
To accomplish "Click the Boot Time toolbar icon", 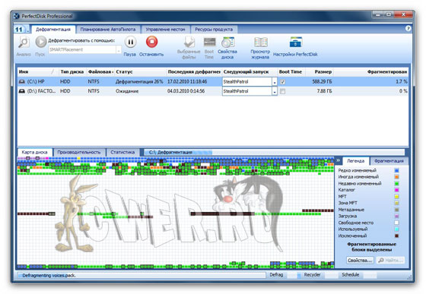I will click(209, 43).
